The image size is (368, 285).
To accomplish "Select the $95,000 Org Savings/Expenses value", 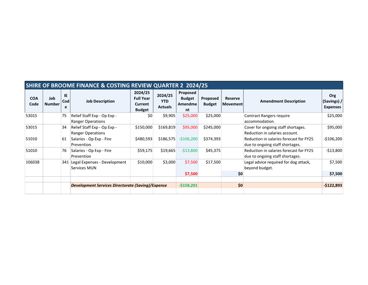I will [335, 127].
